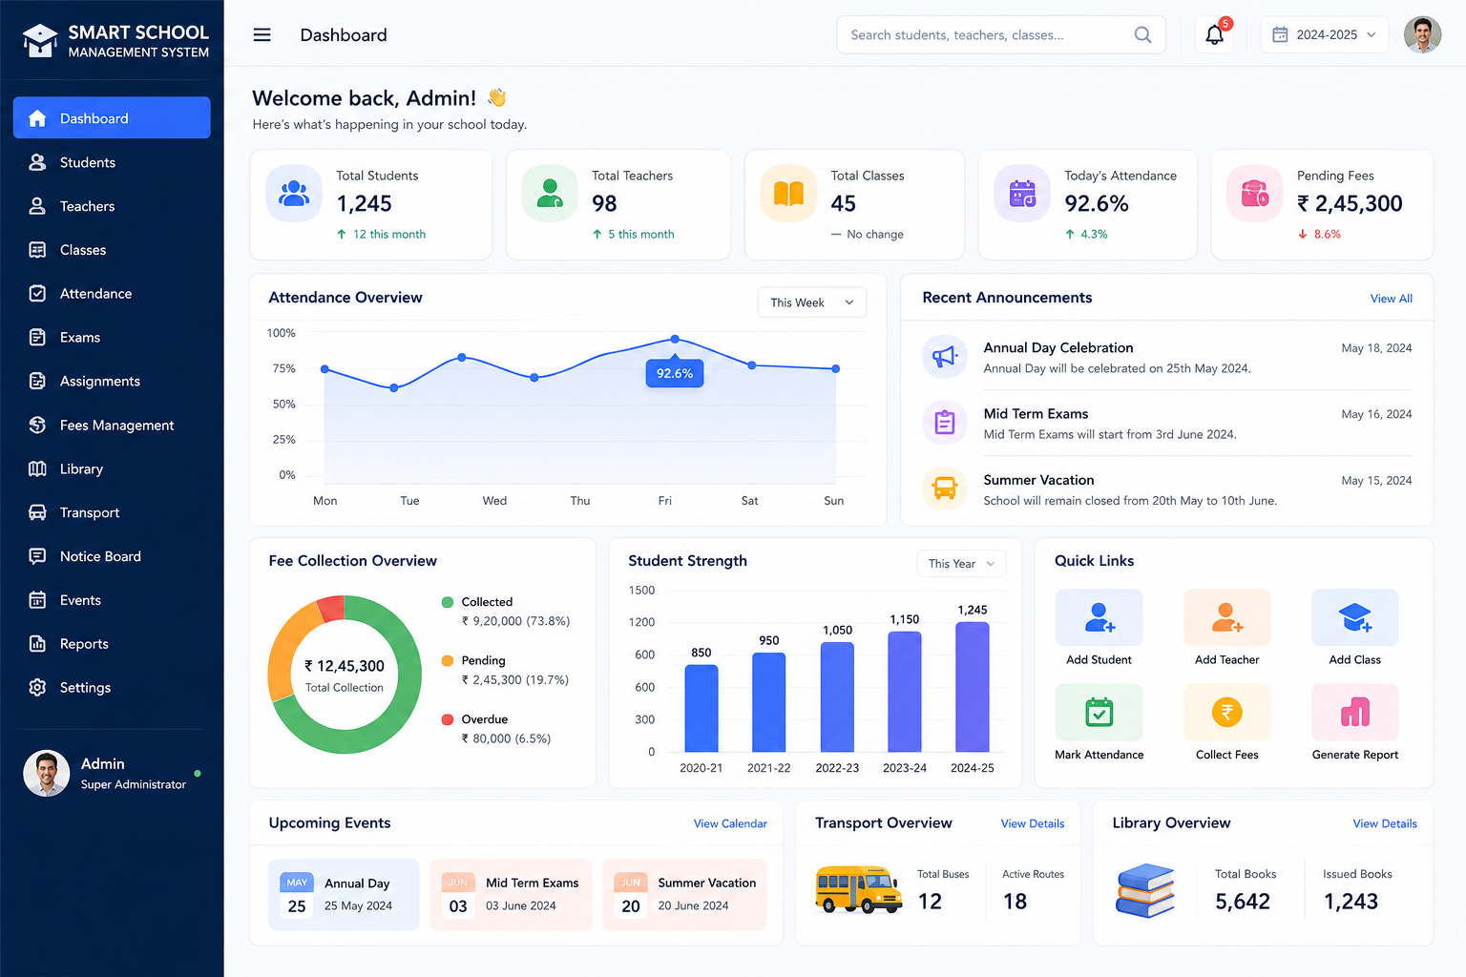Click the Today's Attendance calendar icon
Image resolution: width=1466 pixels, height=977 pixels.
tap(1022, 194)
